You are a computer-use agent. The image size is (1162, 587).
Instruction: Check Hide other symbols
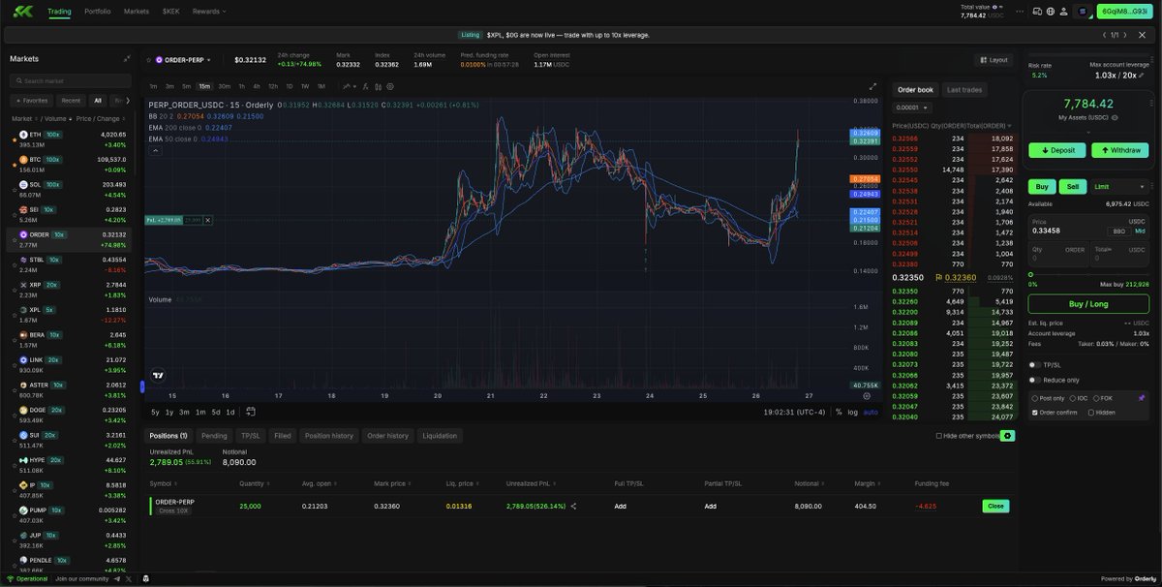pyautogui.click(x=939, y=436)
